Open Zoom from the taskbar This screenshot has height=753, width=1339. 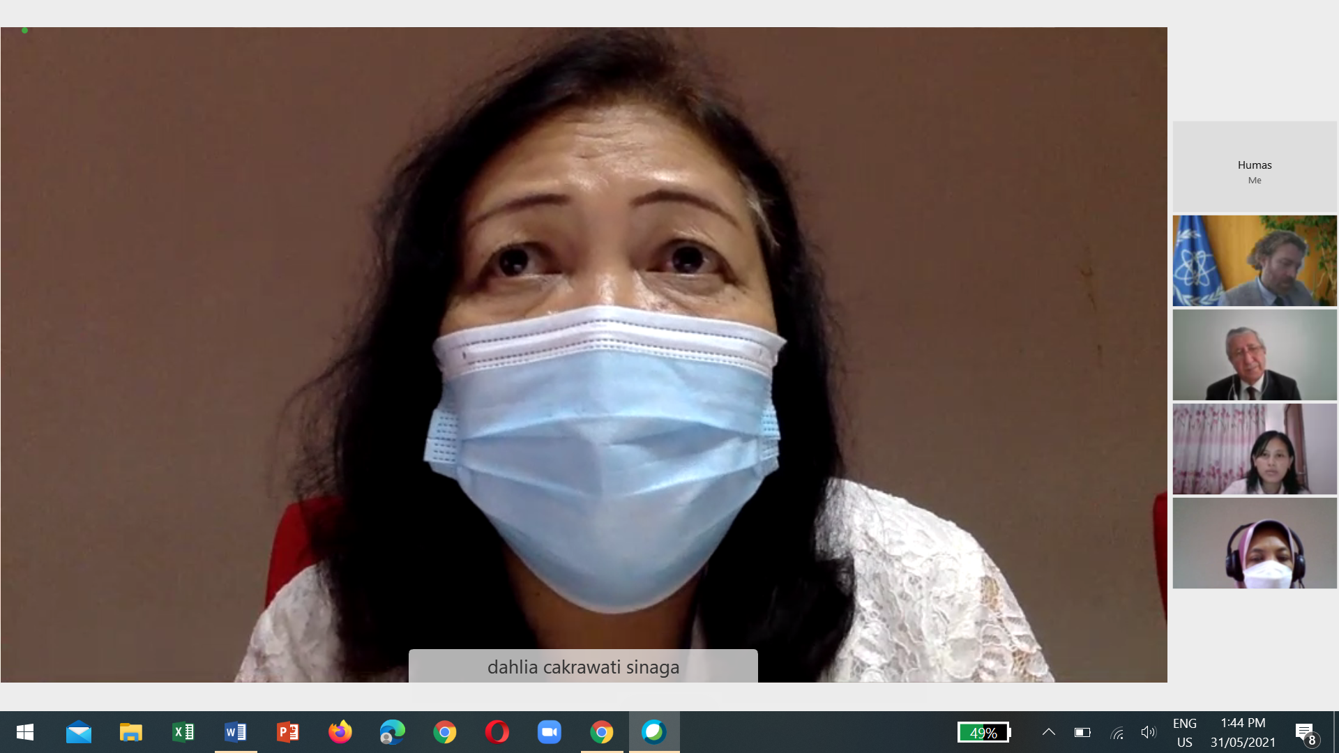pyautogui.click(x=550, y=732)
